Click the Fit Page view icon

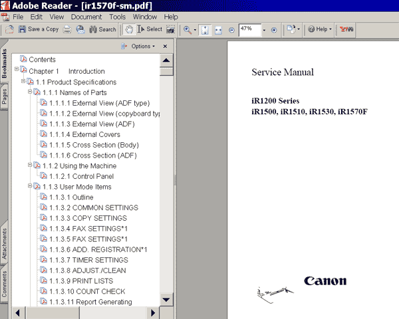205,30
